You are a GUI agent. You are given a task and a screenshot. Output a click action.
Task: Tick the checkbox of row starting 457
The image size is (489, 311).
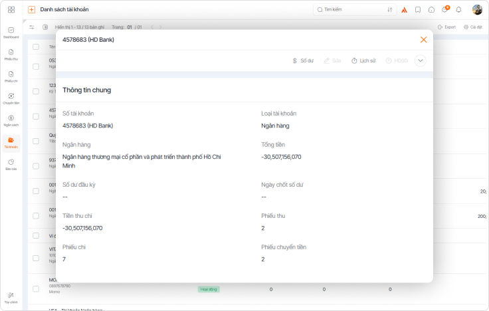pyautogui.click(x=36, y=116)
